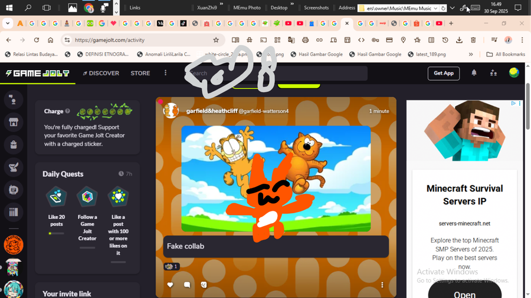This screenshot has width=531, height=298.
Task: Place a sticker on the post
Action: tap(204, 285)
